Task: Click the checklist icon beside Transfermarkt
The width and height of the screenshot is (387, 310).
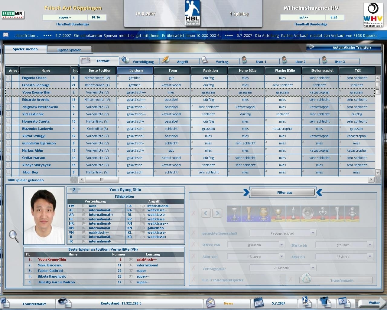Action: pos(5,302)
